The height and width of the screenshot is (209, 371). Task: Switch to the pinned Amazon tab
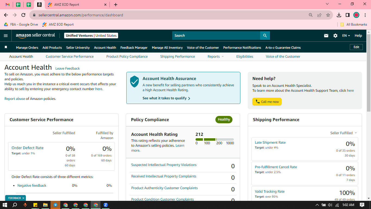[x=39, y=5]
